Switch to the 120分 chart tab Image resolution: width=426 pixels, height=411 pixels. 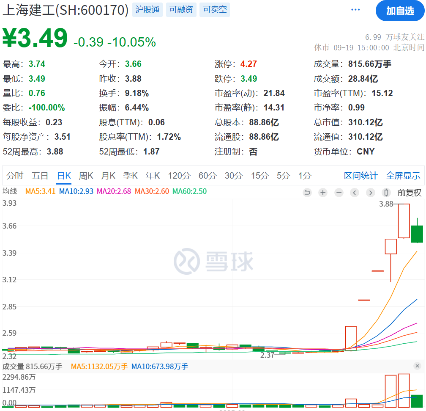pyautogui.click(x=179, y=176)
